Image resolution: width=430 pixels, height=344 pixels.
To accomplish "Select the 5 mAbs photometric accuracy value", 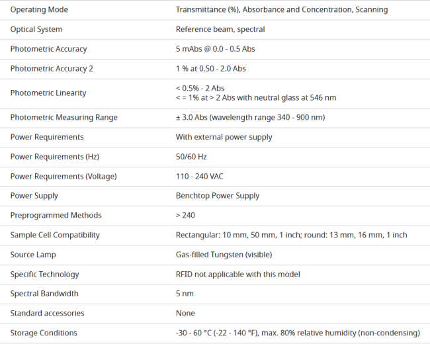I will [x=215, y=49].
